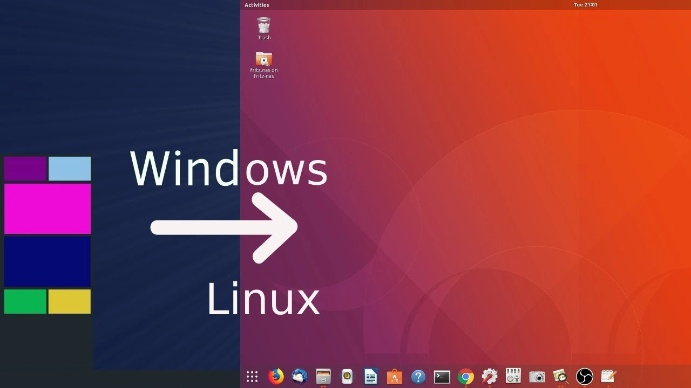Viewport: 691px width, 388px height.
Task: Open the notepad Text Editor
Action: pos(608,376)
